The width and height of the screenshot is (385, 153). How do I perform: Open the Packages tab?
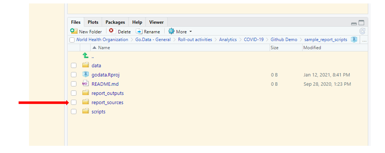(115, 22)
